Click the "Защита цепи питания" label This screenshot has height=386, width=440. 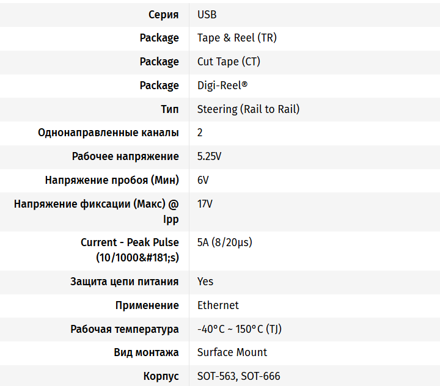[x=125, y=282]
